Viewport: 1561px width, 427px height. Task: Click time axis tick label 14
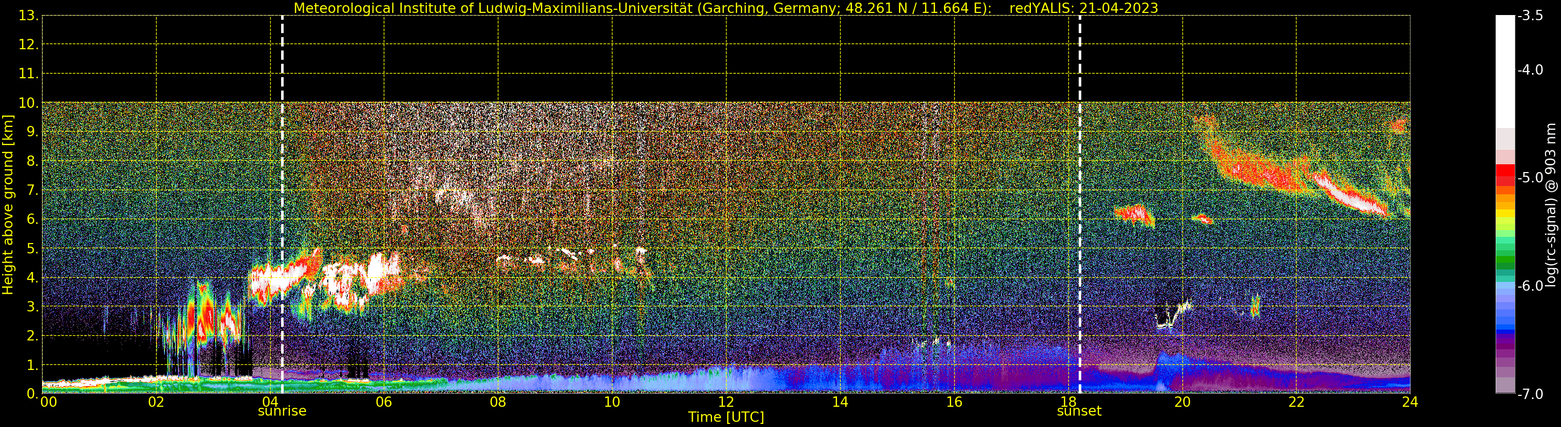point(840,402)
